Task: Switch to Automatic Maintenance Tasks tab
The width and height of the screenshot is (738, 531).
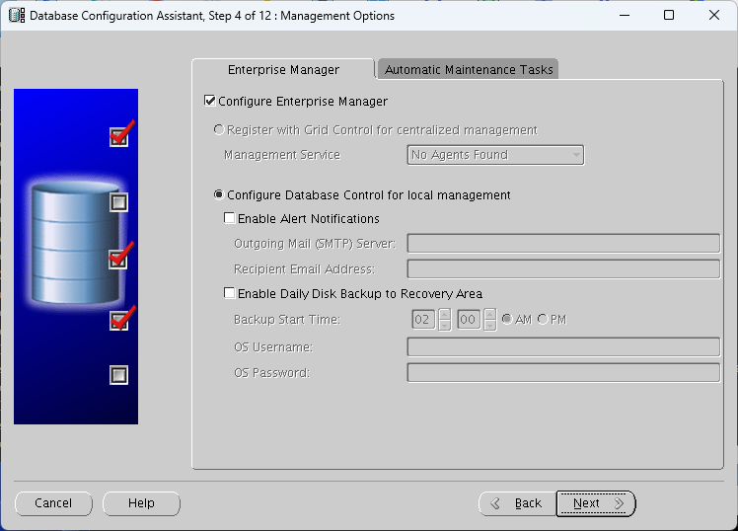Action: [x=469, y=70]
